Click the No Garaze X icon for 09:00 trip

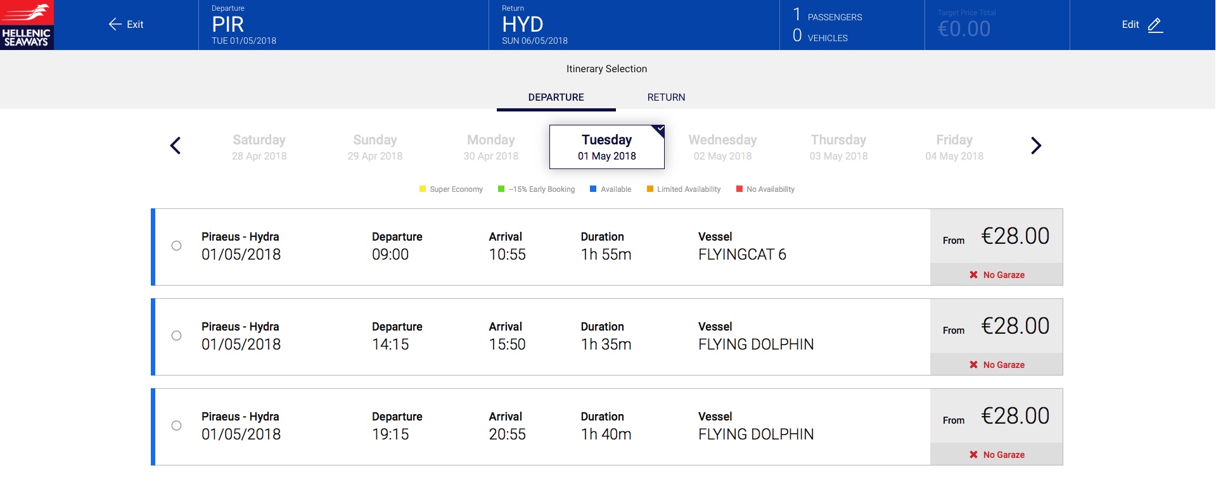973,275
